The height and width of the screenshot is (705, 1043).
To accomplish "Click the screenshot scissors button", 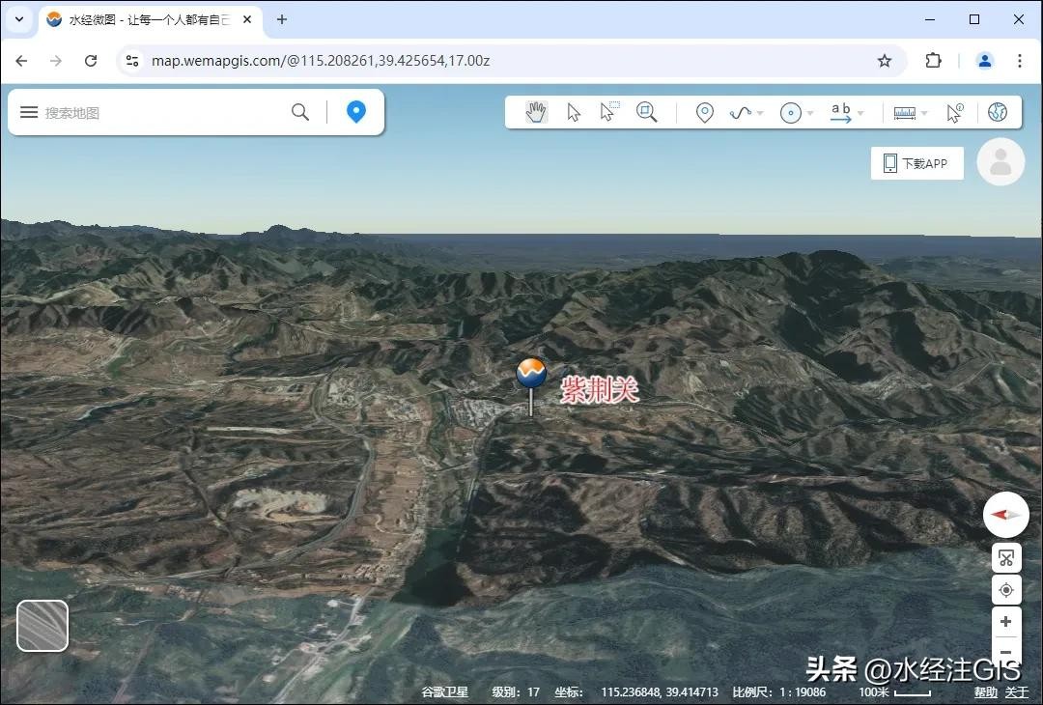I will click(1005, 558).
